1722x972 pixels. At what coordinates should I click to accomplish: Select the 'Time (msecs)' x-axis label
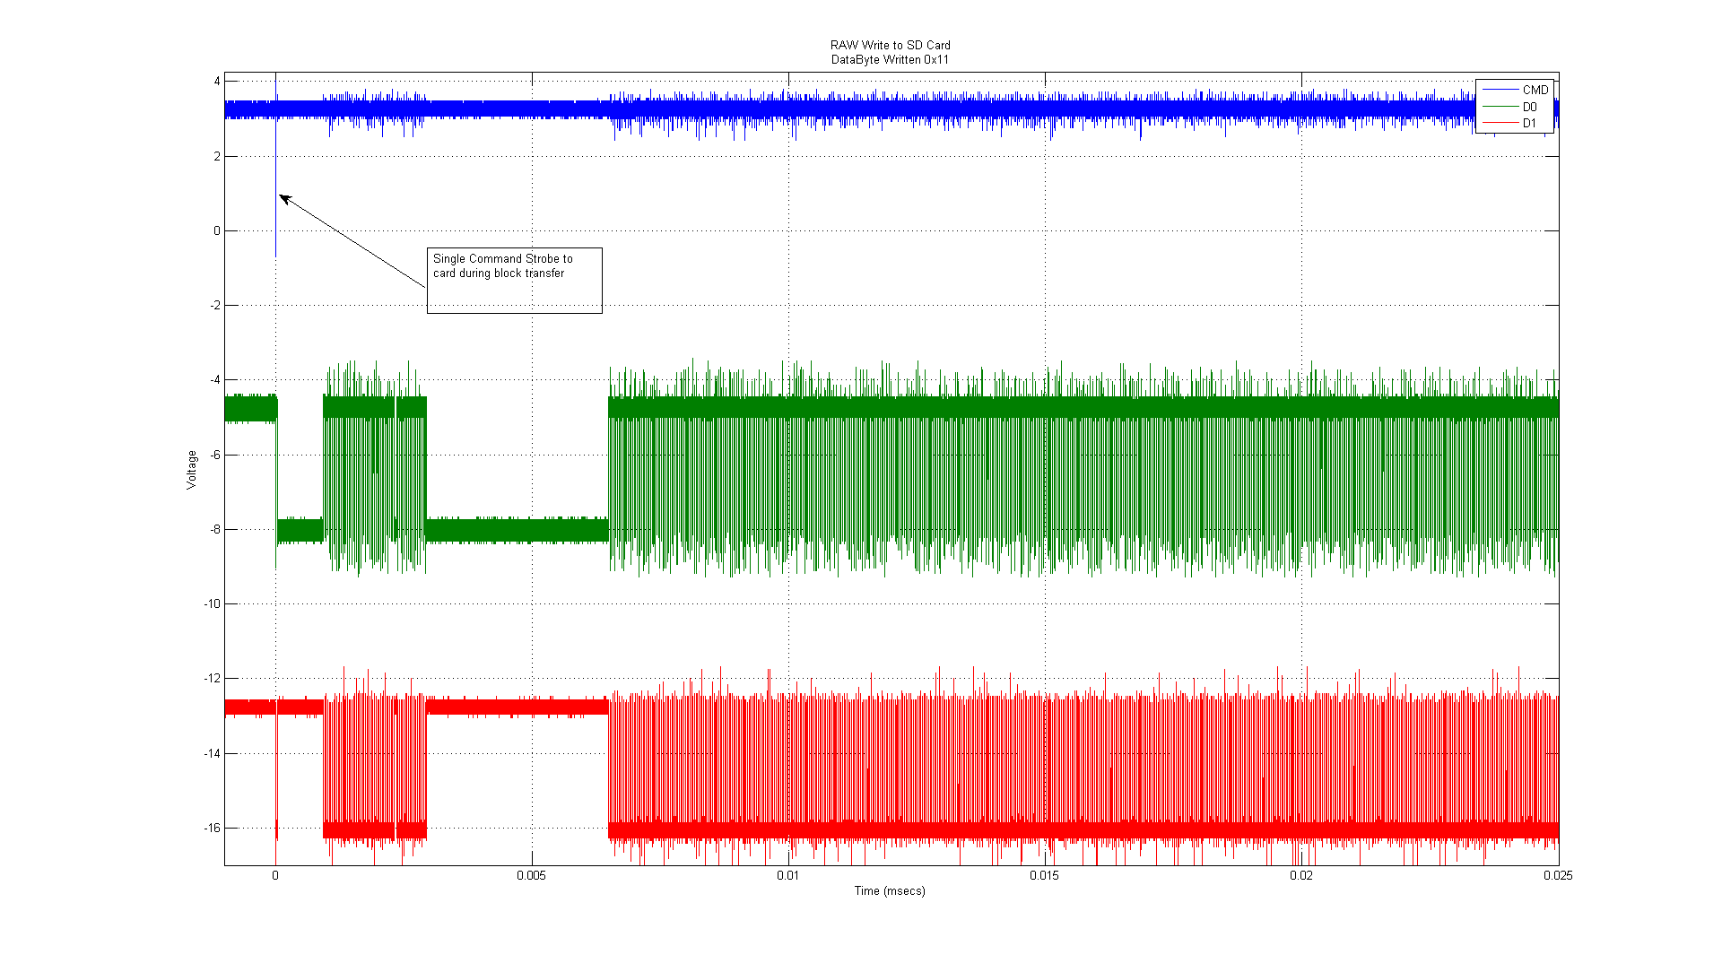889,890
